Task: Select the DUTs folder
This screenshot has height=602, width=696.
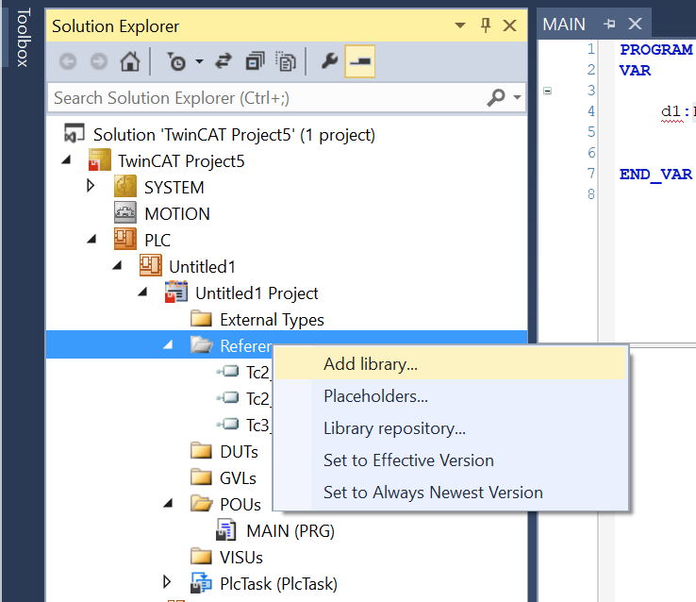Action: [x=239, y=452]
